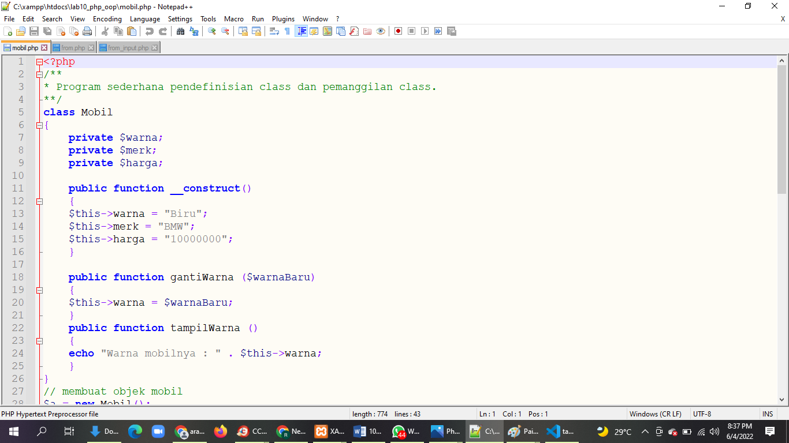This screenshot has height=443, width=789.
Task: Collapse the class Mobil code fold
Action: [x=39, y=125]
